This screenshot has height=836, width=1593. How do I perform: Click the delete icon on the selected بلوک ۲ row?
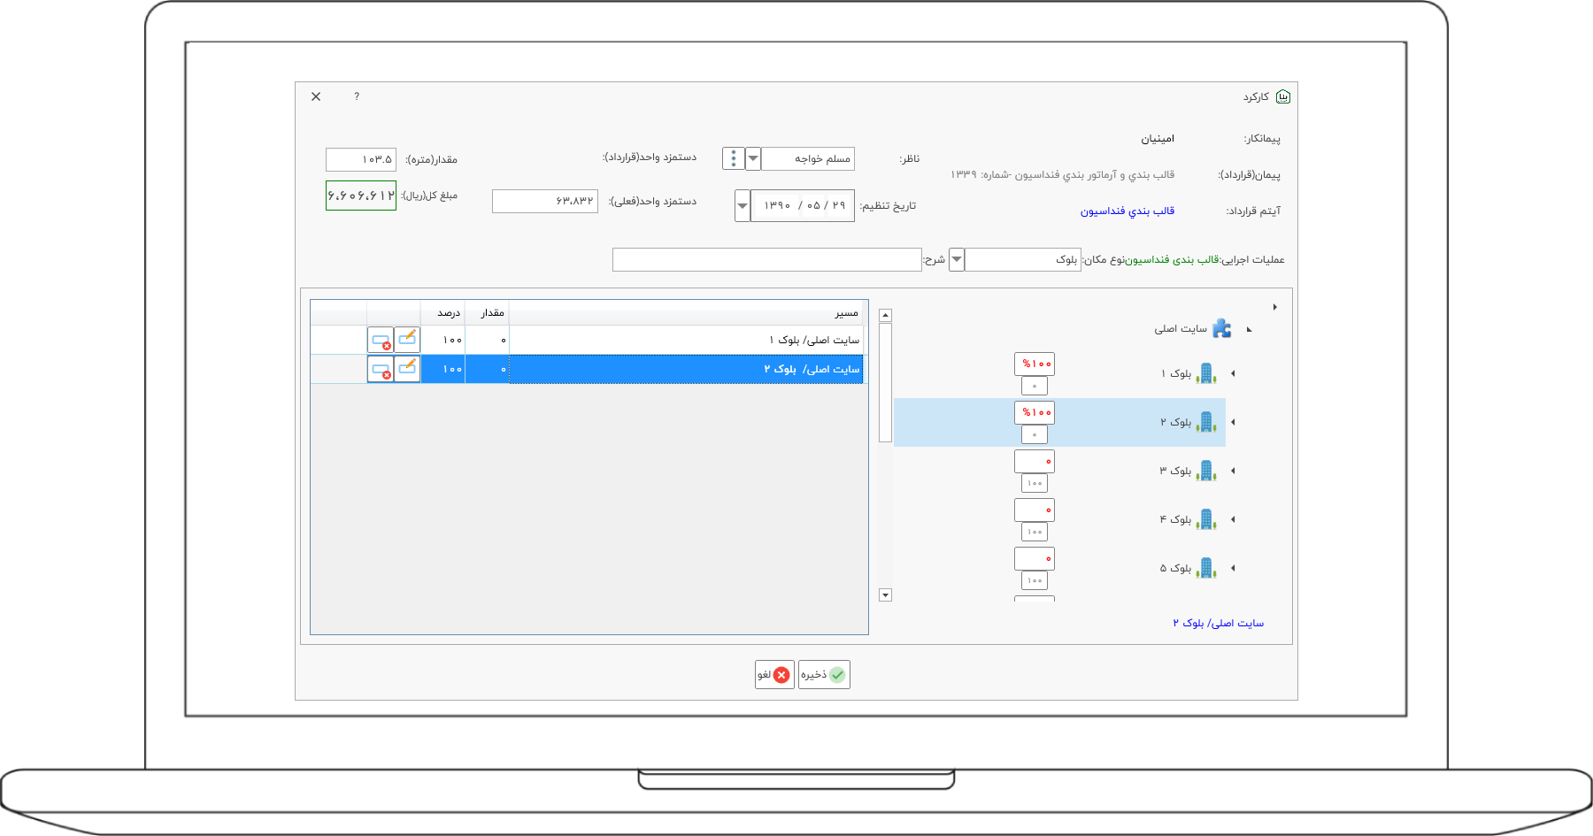click(381, 370)
